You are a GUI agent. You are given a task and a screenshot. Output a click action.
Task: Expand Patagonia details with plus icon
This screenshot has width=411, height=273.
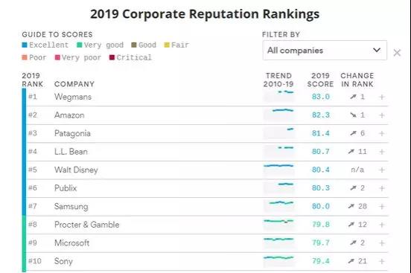pyautogui.click(x=382, y=133)
